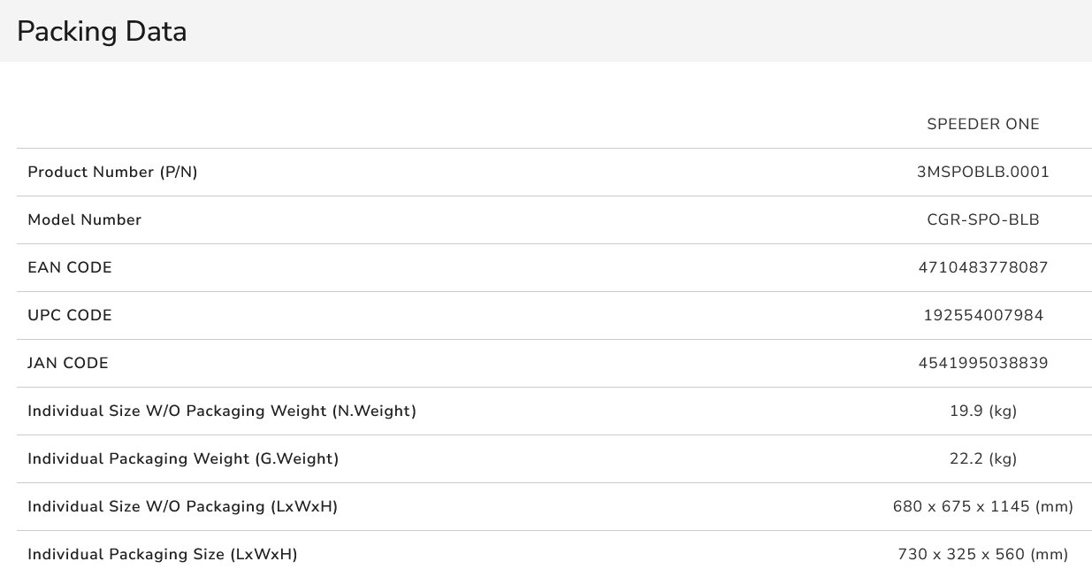The height and width of the screenshot is (577, 1092).
Task: Select the packaging size 730 x 325 x 560 (mm)
Action: pos(982,555)
